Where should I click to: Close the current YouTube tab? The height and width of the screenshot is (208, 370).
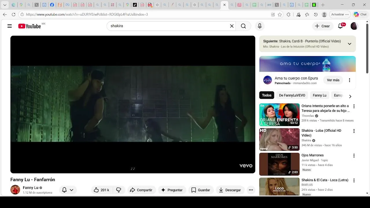click(224, 5)
